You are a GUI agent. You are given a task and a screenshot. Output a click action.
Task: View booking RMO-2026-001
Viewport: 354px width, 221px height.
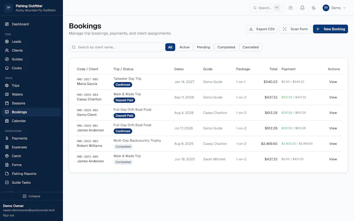coord(333,128)
